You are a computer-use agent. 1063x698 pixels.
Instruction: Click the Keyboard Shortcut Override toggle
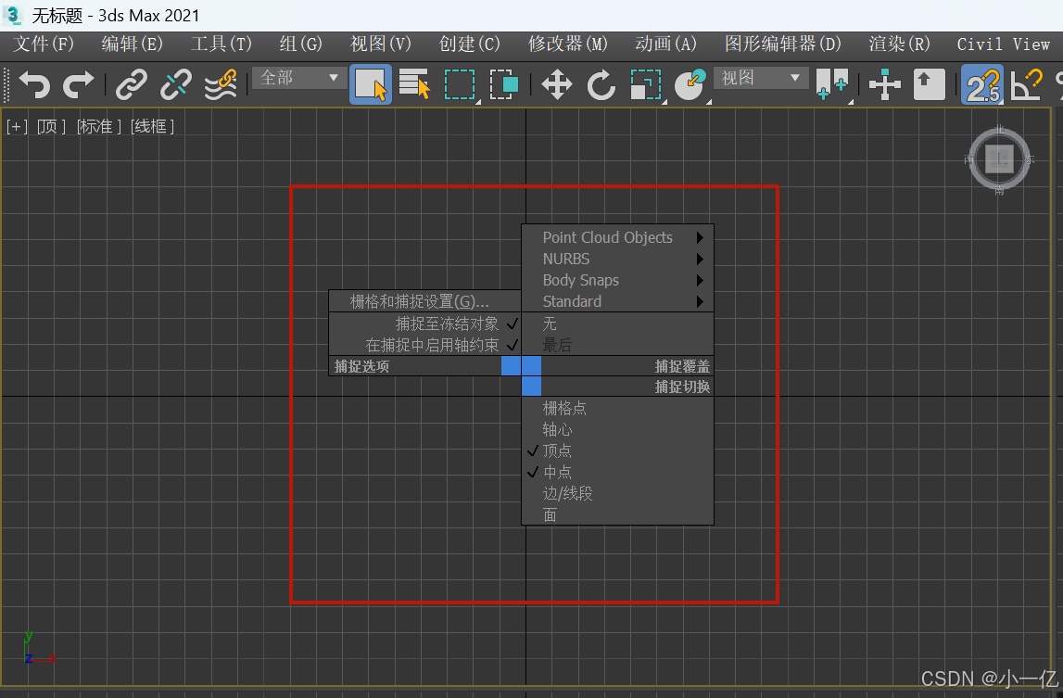(929, 84)
